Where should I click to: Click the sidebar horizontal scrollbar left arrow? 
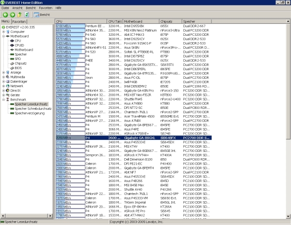pos(3,216)
